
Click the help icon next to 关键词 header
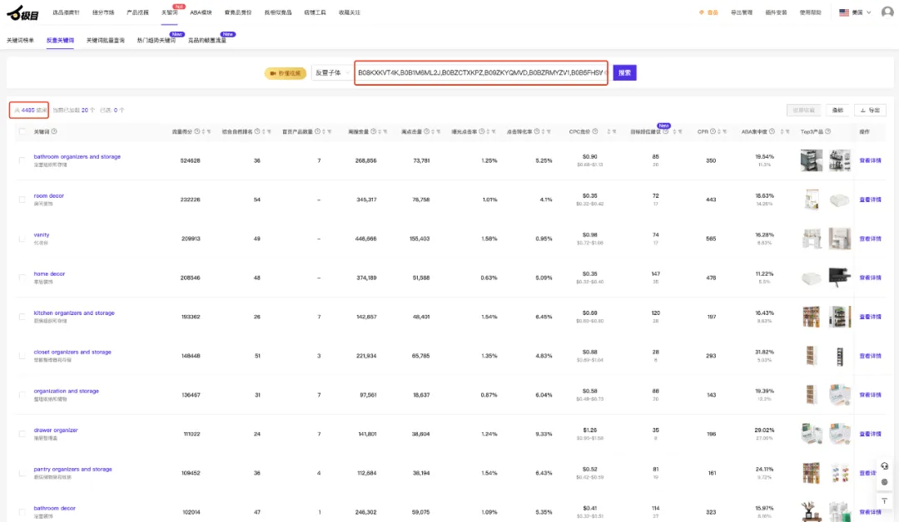point(54,131)
